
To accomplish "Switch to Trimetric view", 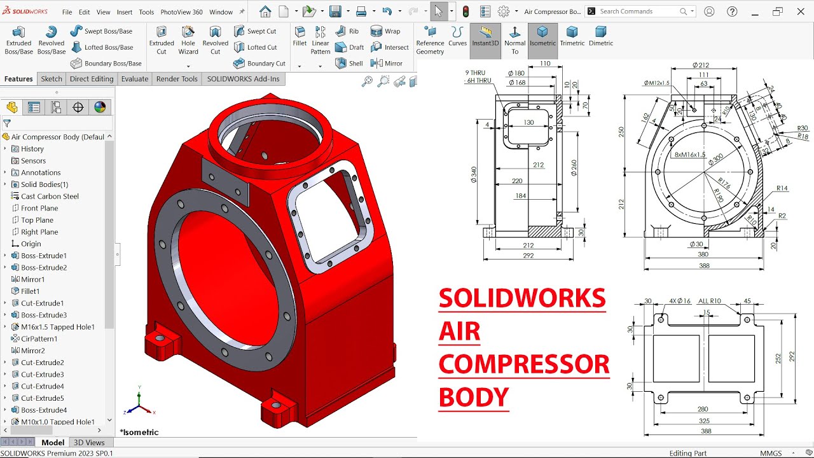I will [x=572, y=37].
